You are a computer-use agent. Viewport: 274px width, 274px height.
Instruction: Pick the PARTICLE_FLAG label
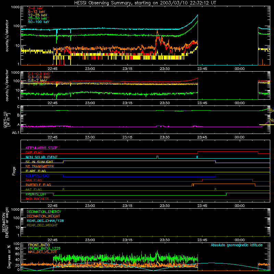pyautogui.click(x=38, y=185)
